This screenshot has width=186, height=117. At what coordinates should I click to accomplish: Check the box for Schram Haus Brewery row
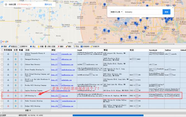click(x=2, y=64)
